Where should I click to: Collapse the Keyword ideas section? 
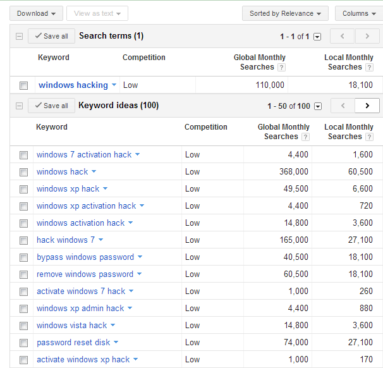[x=20, y=106]
